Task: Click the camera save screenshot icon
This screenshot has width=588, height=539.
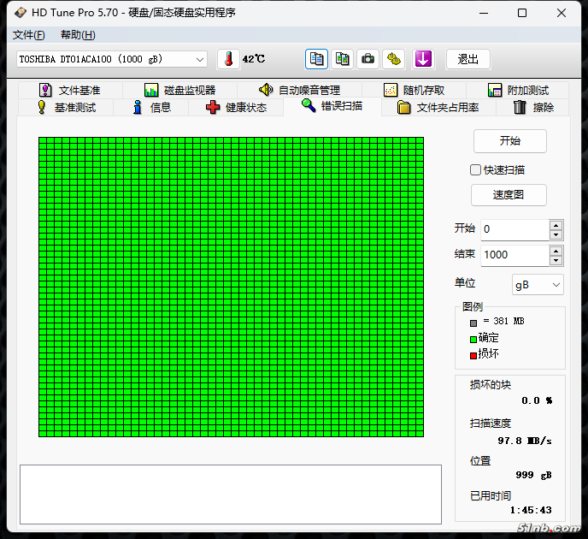Action: pos(367,59)
